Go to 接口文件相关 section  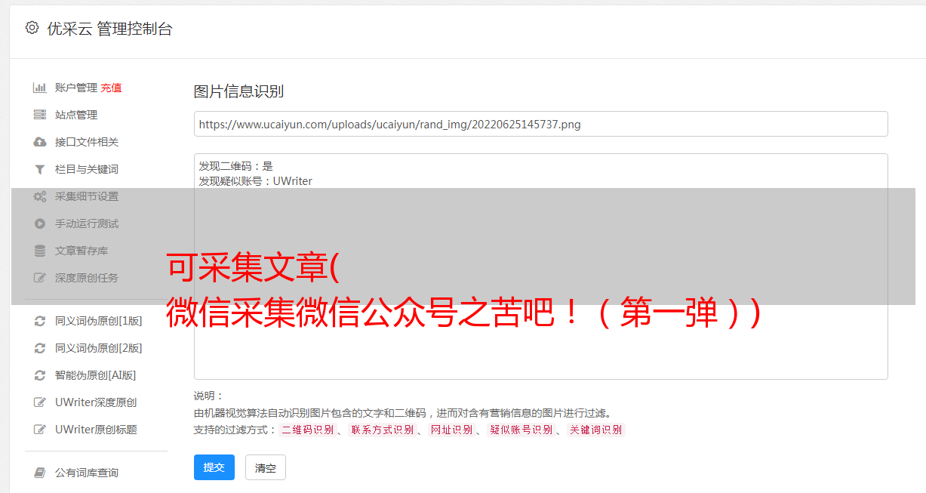point(87,142)
